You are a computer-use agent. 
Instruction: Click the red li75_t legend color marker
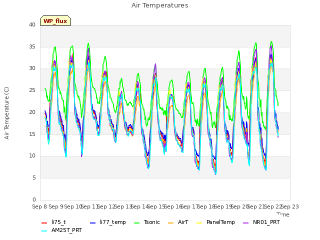coord(44,222)
